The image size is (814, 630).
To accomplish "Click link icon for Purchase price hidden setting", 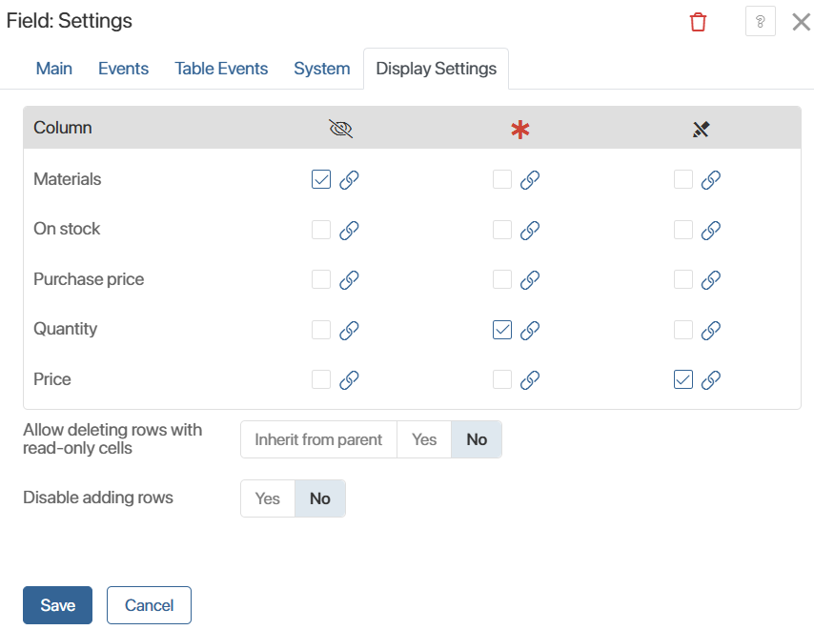I will tap(349, 279).
